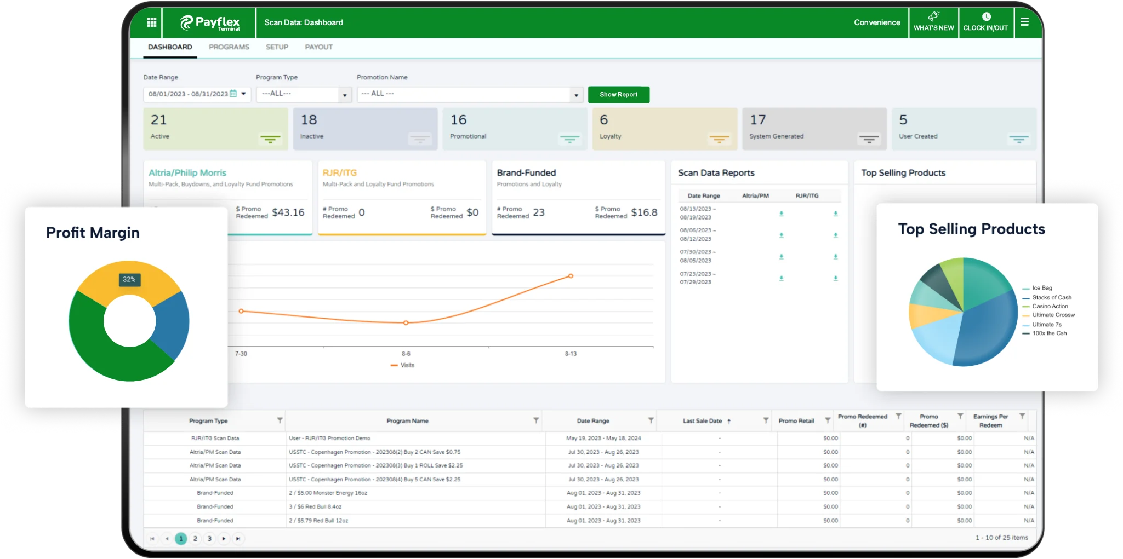Open Promo Retail column filter
The image size is (1123, 559).
click(x=828, y=420)
